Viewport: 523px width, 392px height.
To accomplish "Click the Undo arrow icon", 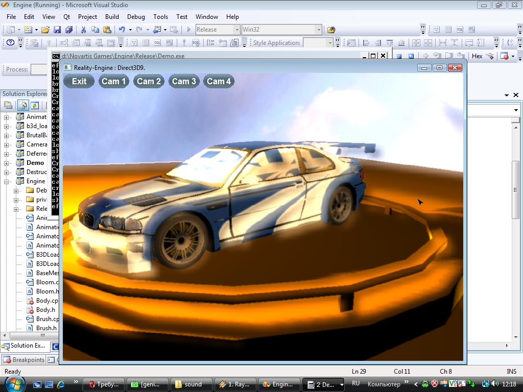I will [122, 30].
